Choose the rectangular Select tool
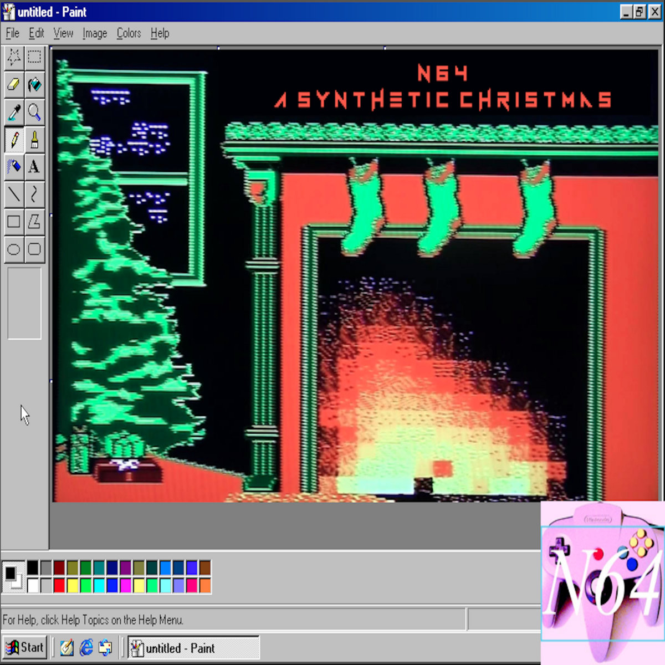The width and height of the screenshot is (665, 665). (x=34, y=57)
